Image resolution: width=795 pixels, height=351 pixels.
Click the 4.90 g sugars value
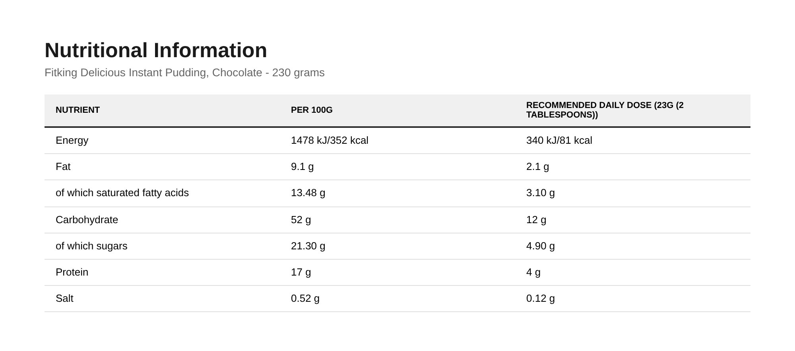tap(540, 246)
